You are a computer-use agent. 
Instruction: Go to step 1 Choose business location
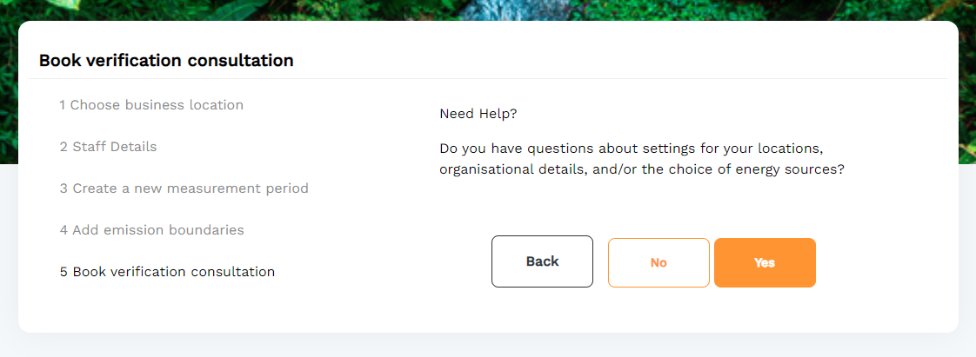point(151,105)
